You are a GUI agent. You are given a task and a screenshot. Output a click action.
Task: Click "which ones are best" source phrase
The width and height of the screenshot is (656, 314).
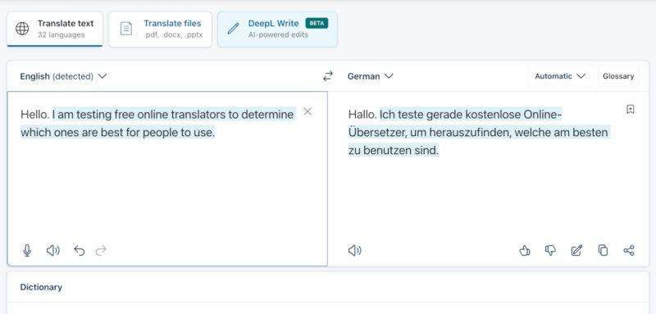(x=71, y=133)
